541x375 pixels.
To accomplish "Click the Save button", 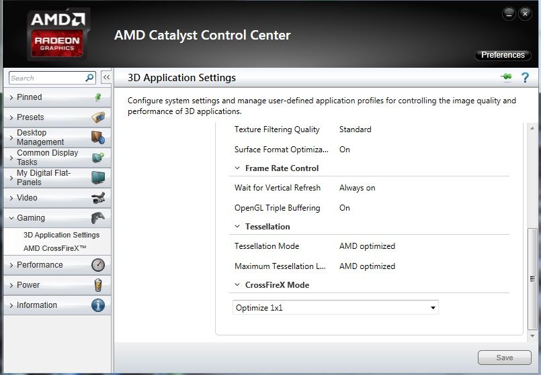I will 505,358.
